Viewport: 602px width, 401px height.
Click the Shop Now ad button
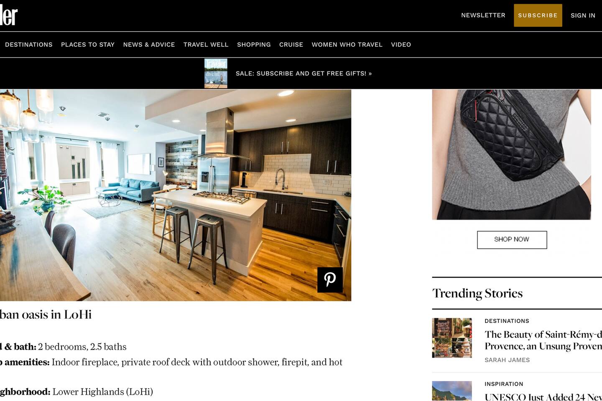[x=512, y=240]
